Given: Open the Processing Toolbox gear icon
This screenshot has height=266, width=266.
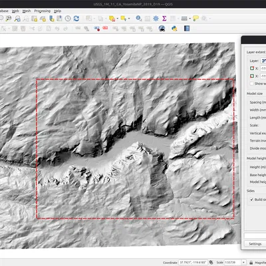Looking at the screenshot, I should coord(156,19).
